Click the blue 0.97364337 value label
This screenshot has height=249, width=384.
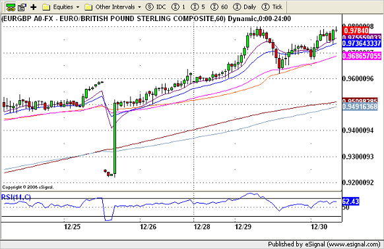click(362, 43)
